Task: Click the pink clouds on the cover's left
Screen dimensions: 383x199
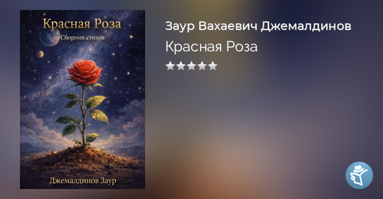Action: point(36,128)
